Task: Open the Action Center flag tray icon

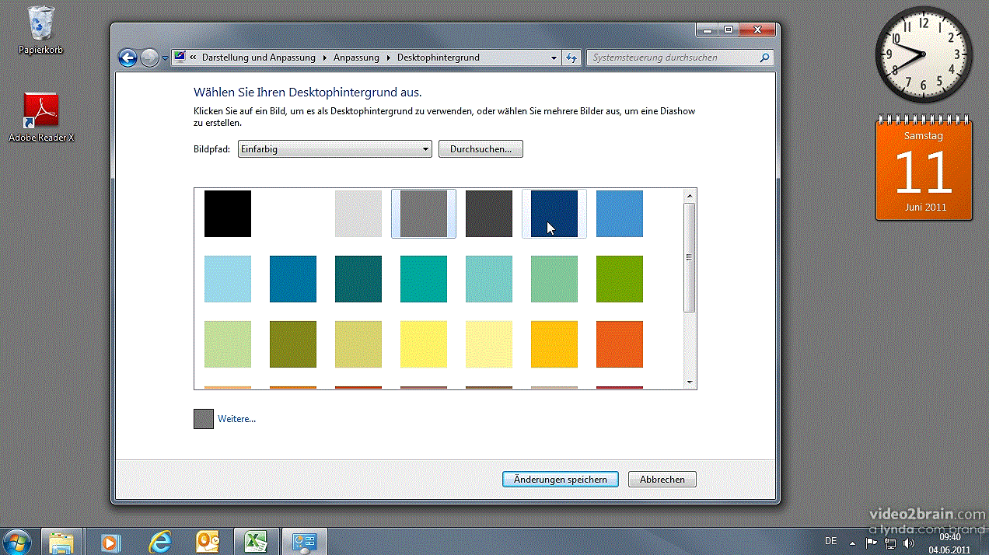Action: click(872, 542)
